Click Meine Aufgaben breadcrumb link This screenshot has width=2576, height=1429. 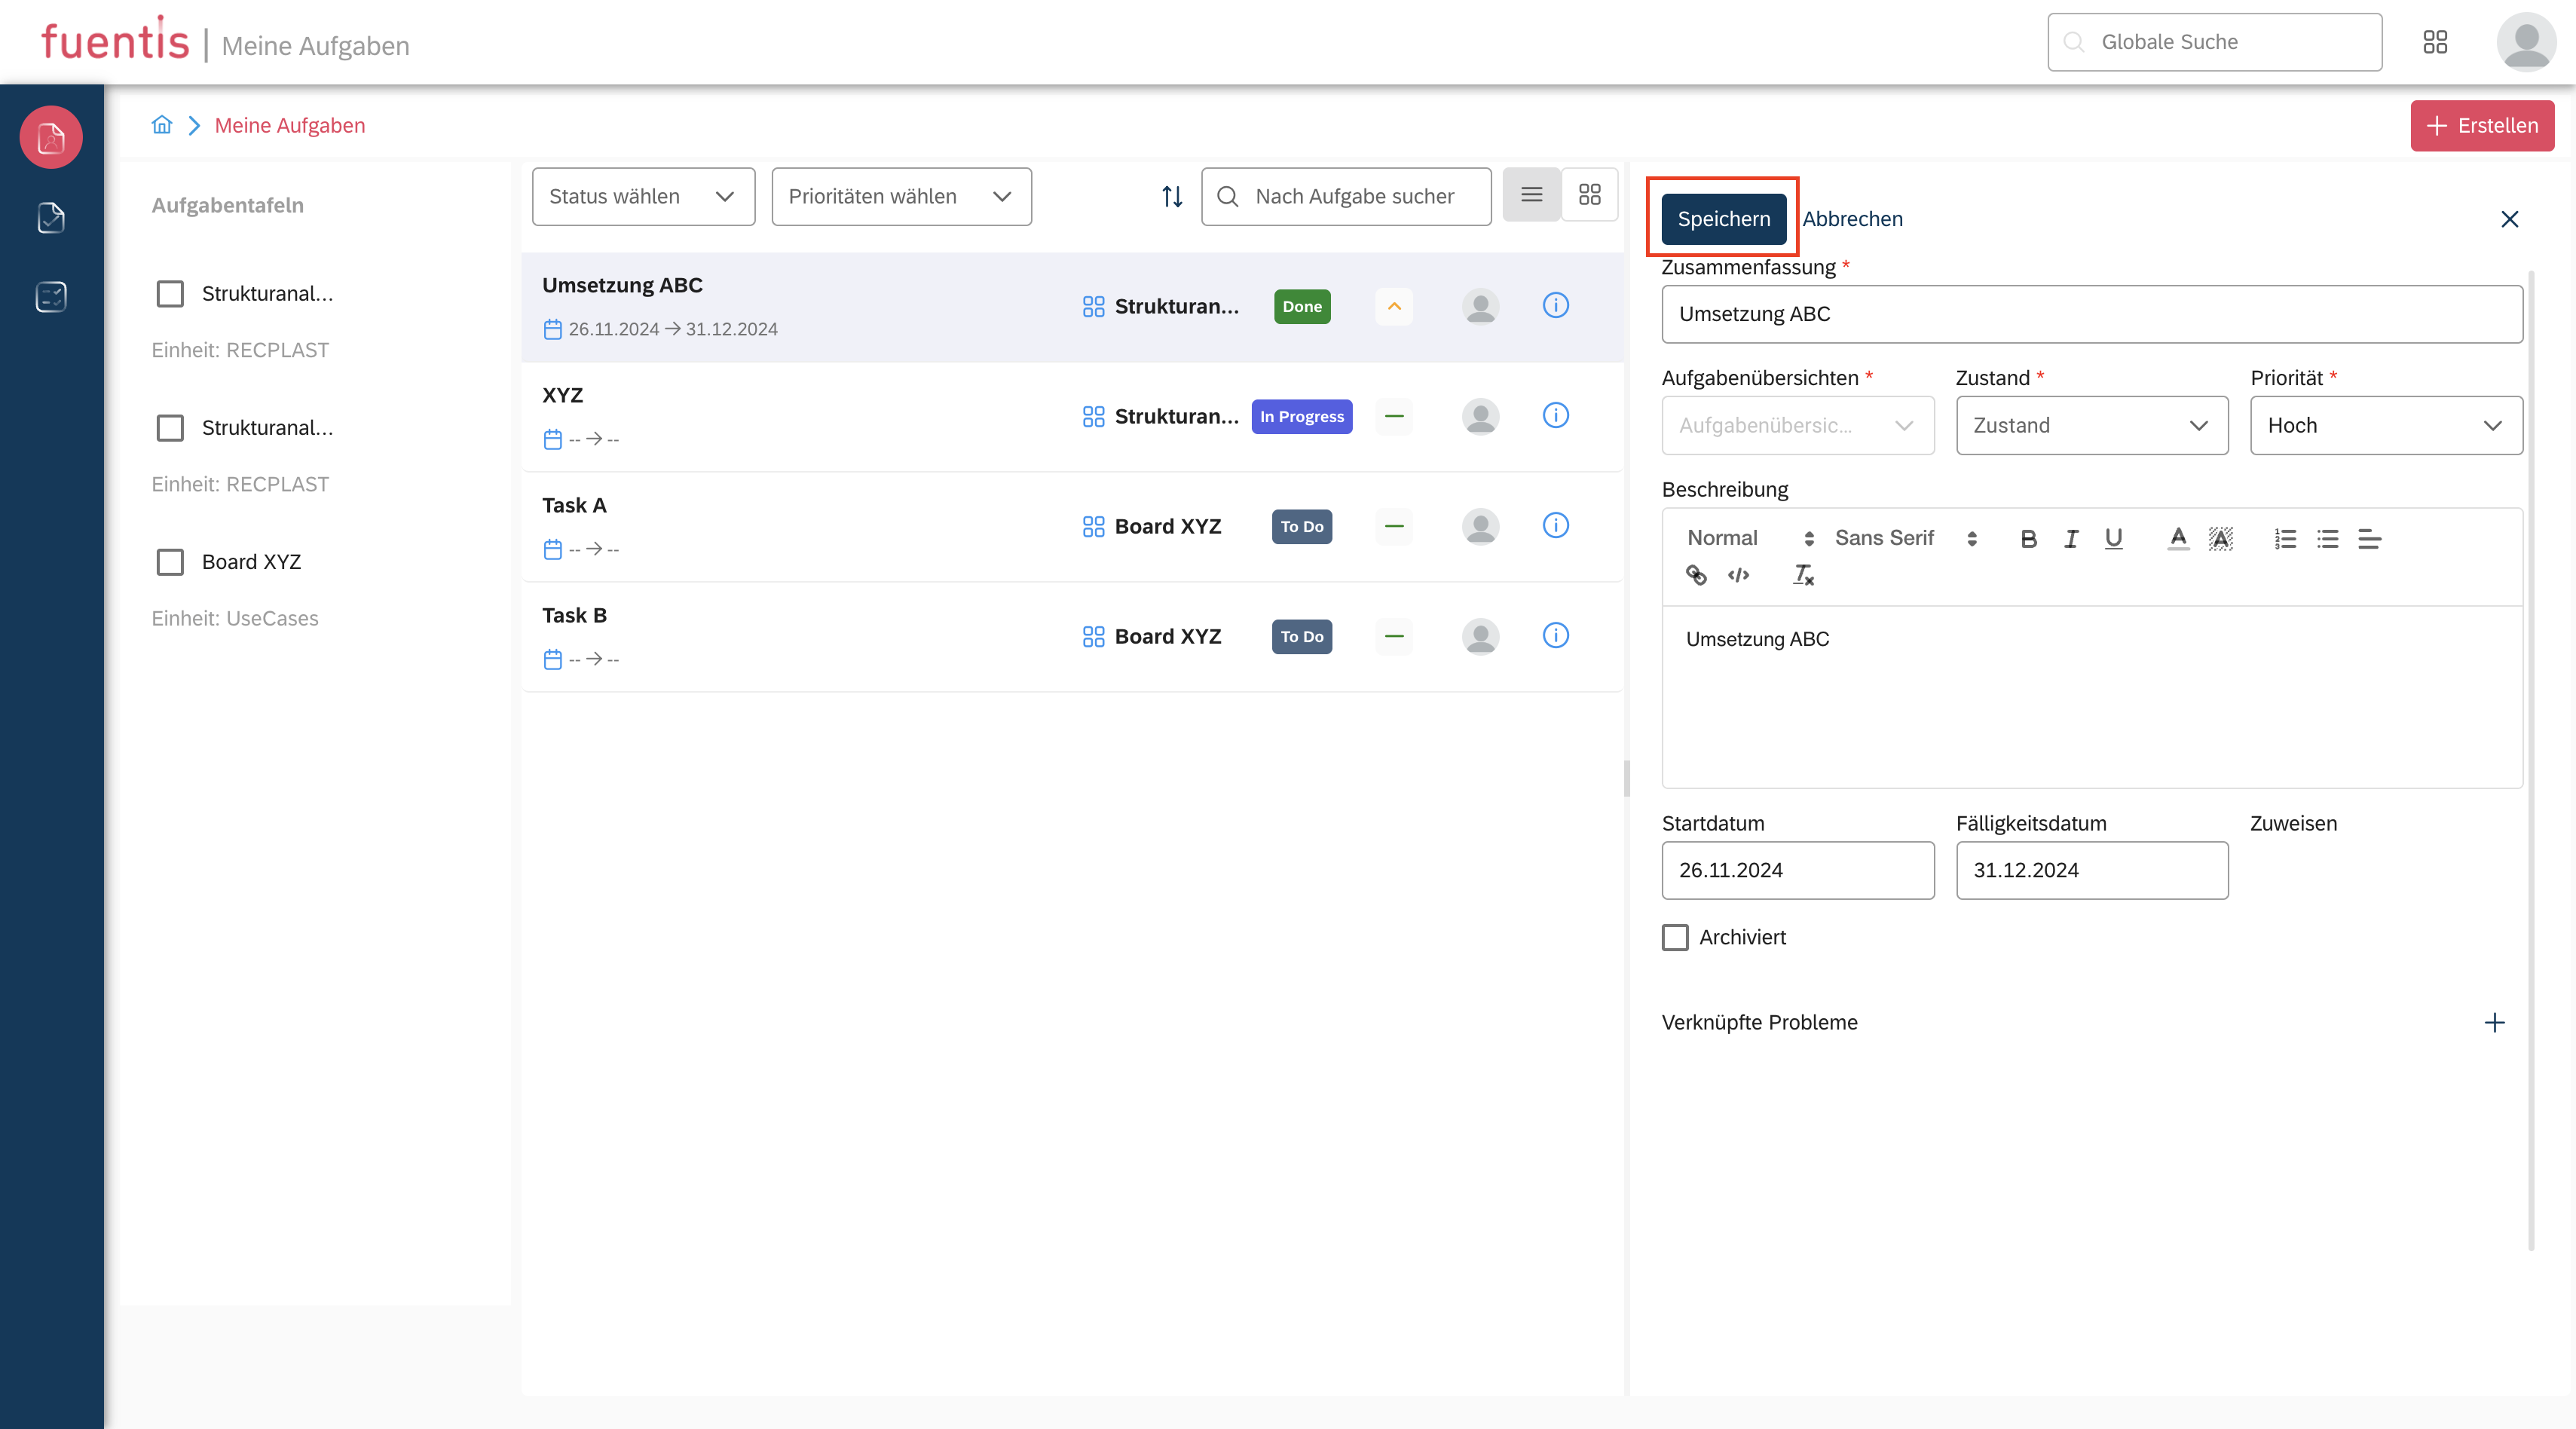pos(290,125)
